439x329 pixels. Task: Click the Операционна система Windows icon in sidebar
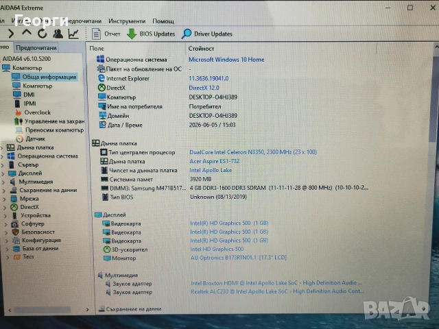coord(11,156)
